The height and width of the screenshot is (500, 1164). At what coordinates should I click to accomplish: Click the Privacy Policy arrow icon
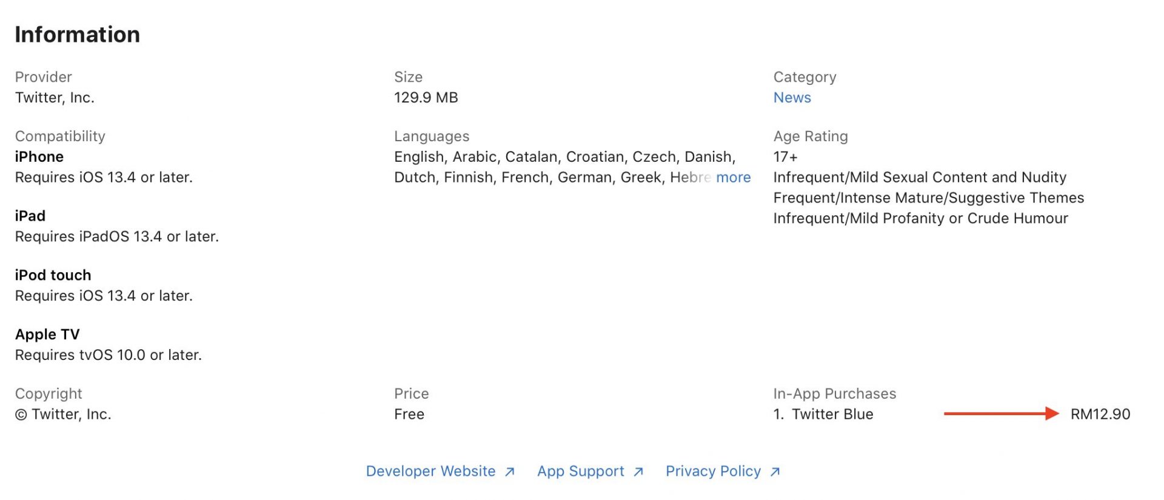[775, 472]
